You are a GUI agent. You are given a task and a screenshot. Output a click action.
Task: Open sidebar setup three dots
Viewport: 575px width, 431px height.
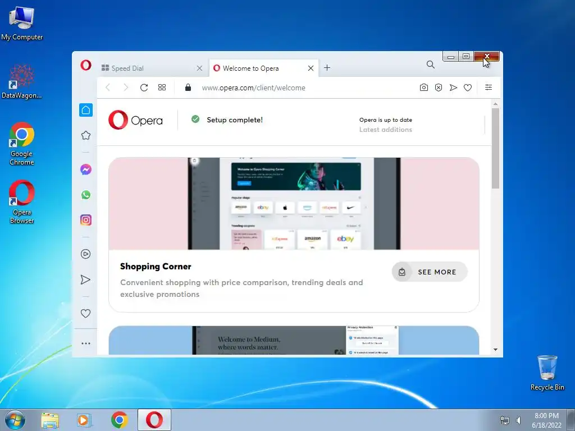(x=86, y=343)
